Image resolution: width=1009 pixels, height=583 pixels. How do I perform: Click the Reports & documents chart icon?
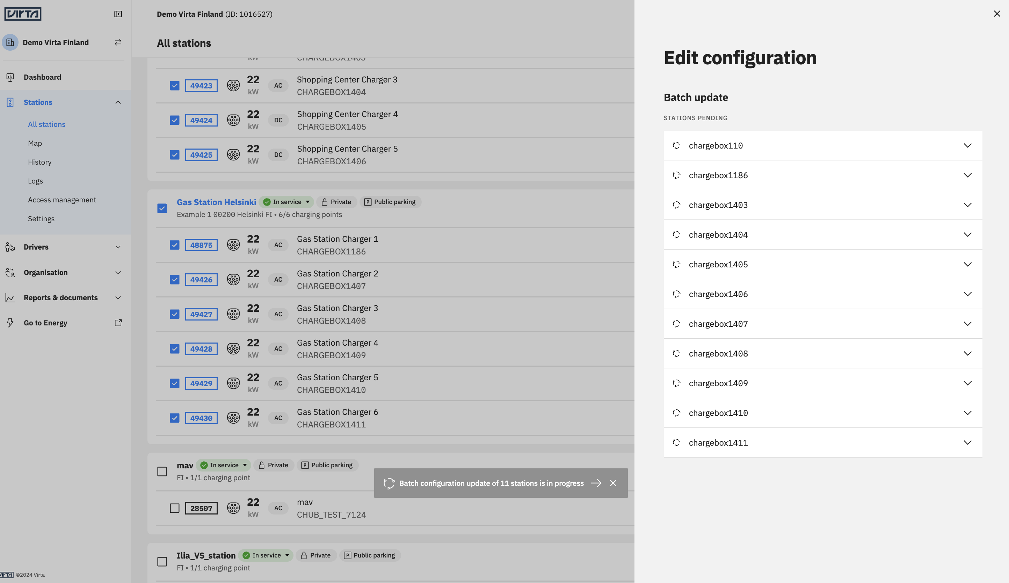(x=10, y=298)
